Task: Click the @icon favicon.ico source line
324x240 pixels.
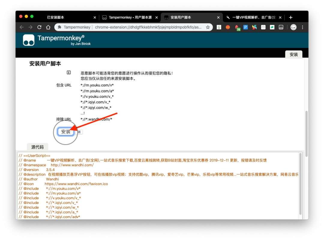Action: pos(63,184)
